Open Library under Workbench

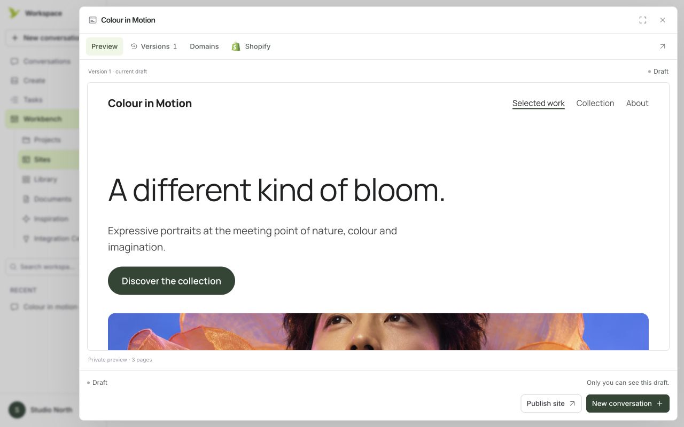point(48,179)
